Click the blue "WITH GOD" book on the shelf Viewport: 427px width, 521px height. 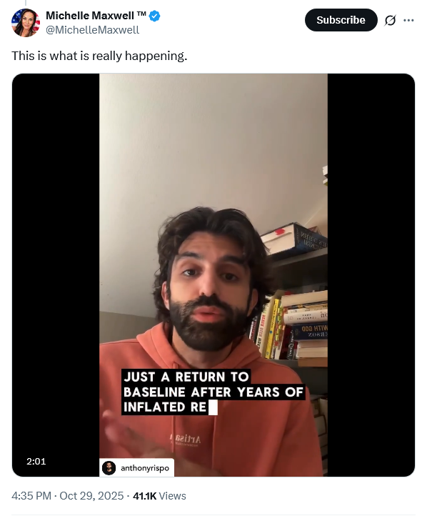(309, 332)
